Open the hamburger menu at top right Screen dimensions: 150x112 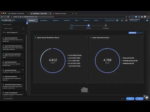(147, 20)
